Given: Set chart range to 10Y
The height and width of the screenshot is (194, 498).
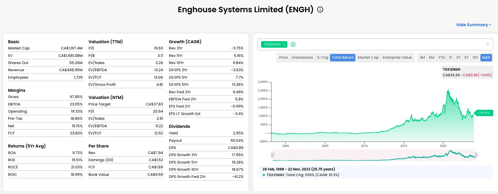Looking at the screenshot, I should click(x=475, y=58).
